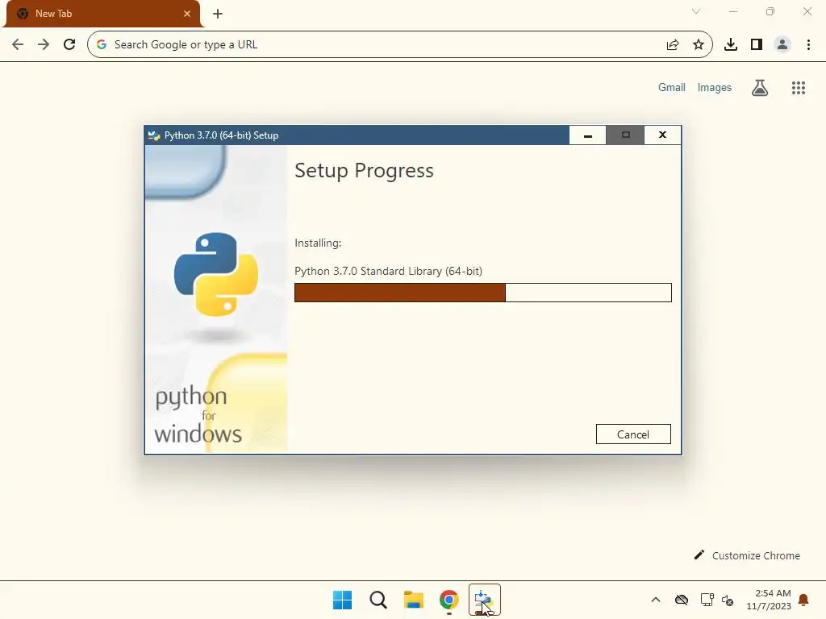Close the New Tab tab

(187, 14)
